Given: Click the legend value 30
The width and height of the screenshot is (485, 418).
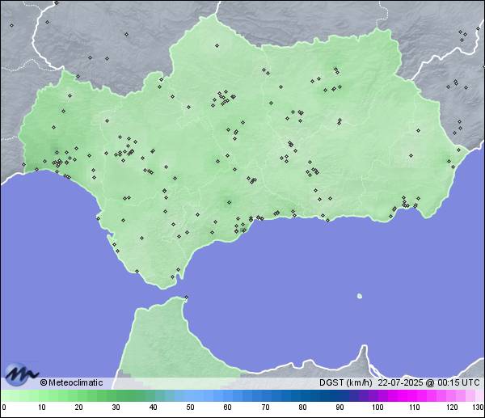Looking at the screenshot, I should [x=116, y=407].
